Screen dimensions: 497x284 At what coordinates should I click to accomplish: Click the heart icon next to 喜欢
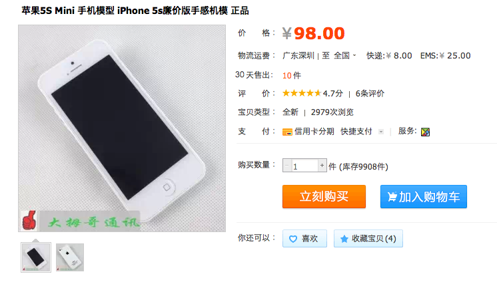(293, 239)
